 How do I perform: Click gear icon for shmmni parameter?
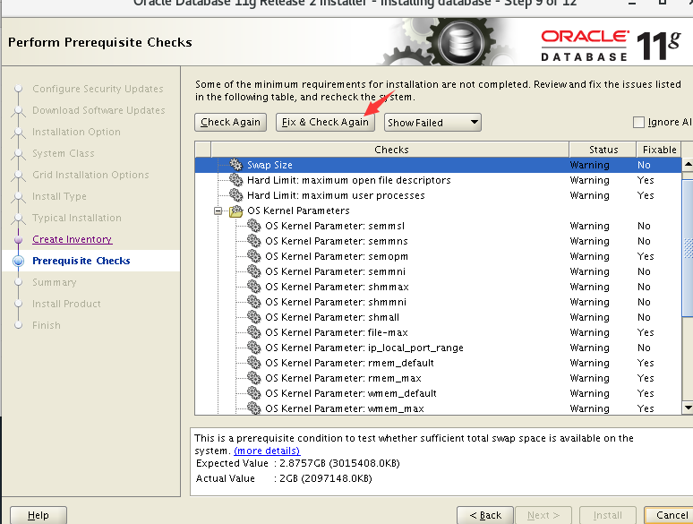[254, 302]
